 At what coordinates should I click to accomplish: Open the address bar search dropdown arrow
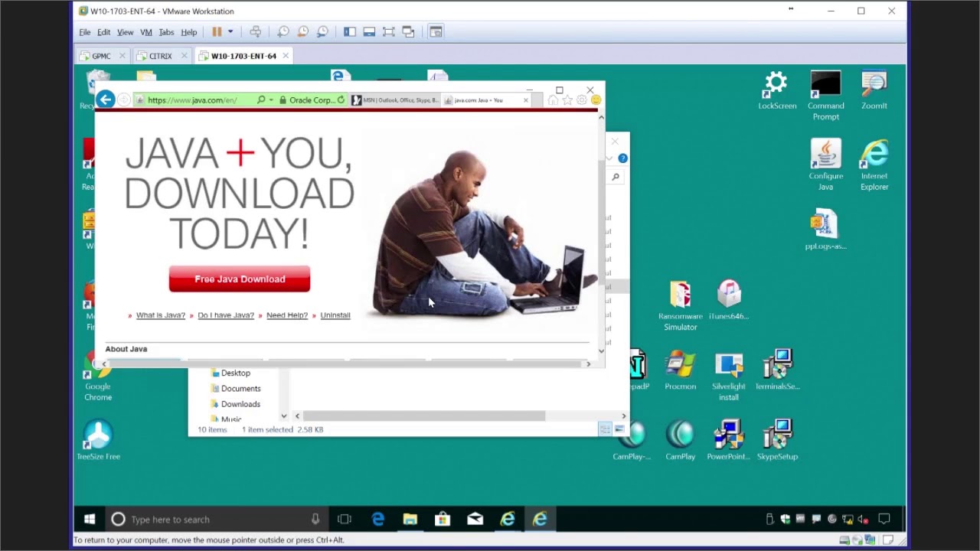tap(271, 100)
